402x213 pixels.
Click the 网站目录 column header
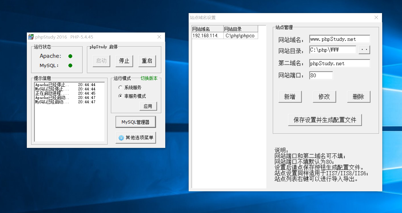(x=240, y=29)
